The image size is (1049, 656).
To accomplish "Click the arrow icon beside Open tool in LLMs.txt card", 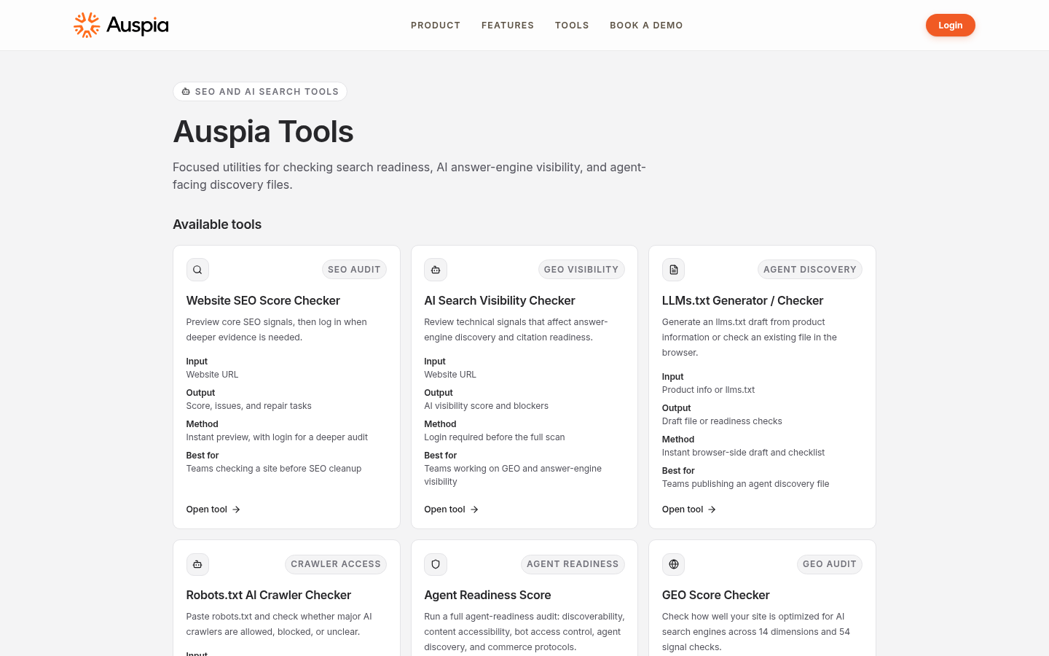I will click(712, 509).
